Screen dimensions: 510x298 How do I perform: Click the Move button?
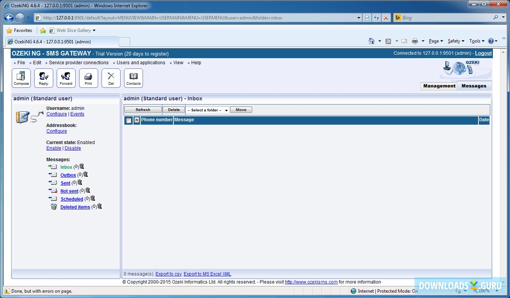tap(241, 110)
